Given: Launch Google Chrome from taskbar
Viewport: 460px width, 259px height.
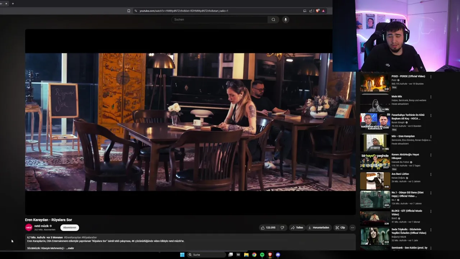Looking at the screenshot, I should pos(254,255).
